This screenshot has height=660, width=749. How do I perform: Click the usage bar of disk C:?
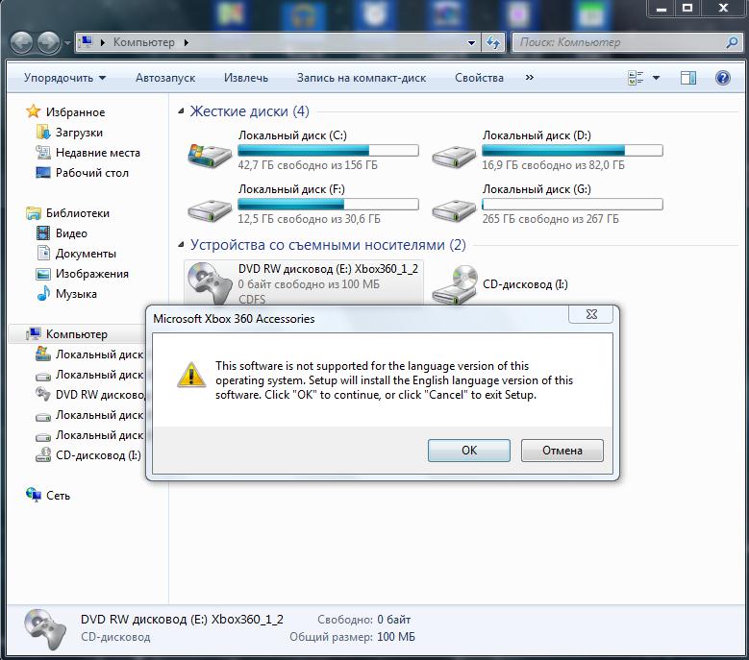(x=328, y=151)
